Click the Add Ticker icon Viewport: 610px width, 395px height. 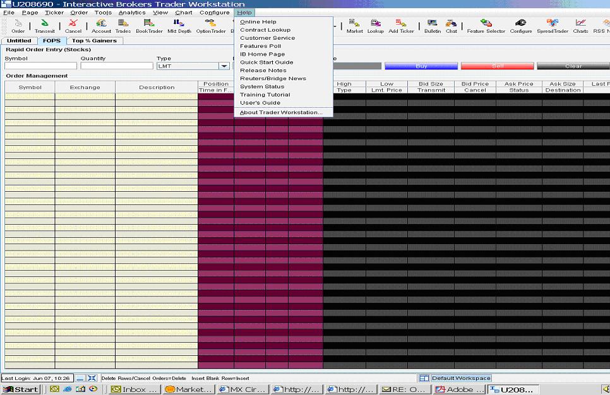(x=401, y=26)
